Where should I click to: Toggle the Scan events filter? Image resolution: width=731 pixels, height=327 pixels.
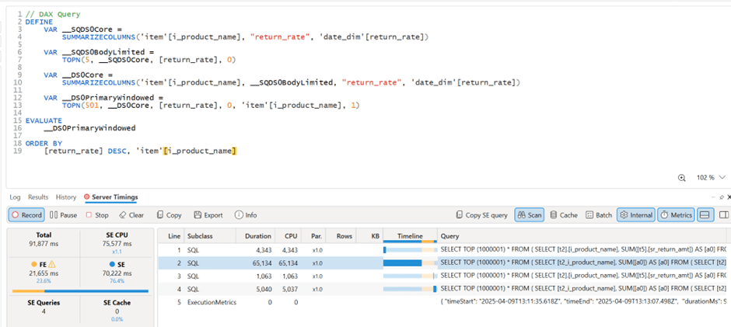(530, 215)
